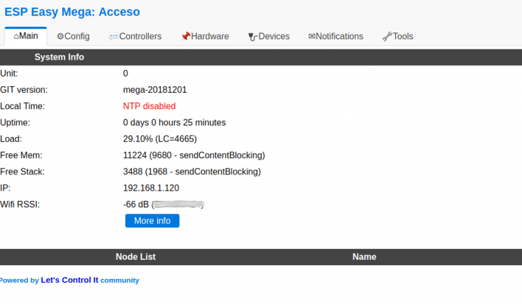Open the Notifications tab label
This screenshot has height=304, width=522.
[x=339, y=37]
